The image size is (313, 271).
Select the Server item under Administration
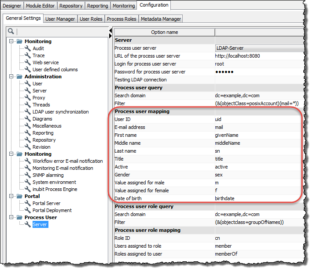40,91
